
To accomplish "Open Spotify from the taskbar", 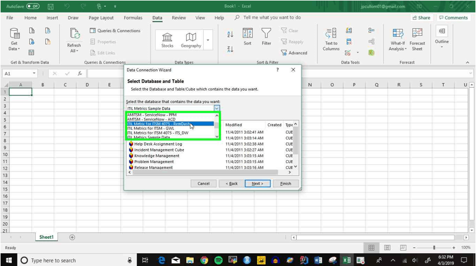I will click(x=218, y=260).
